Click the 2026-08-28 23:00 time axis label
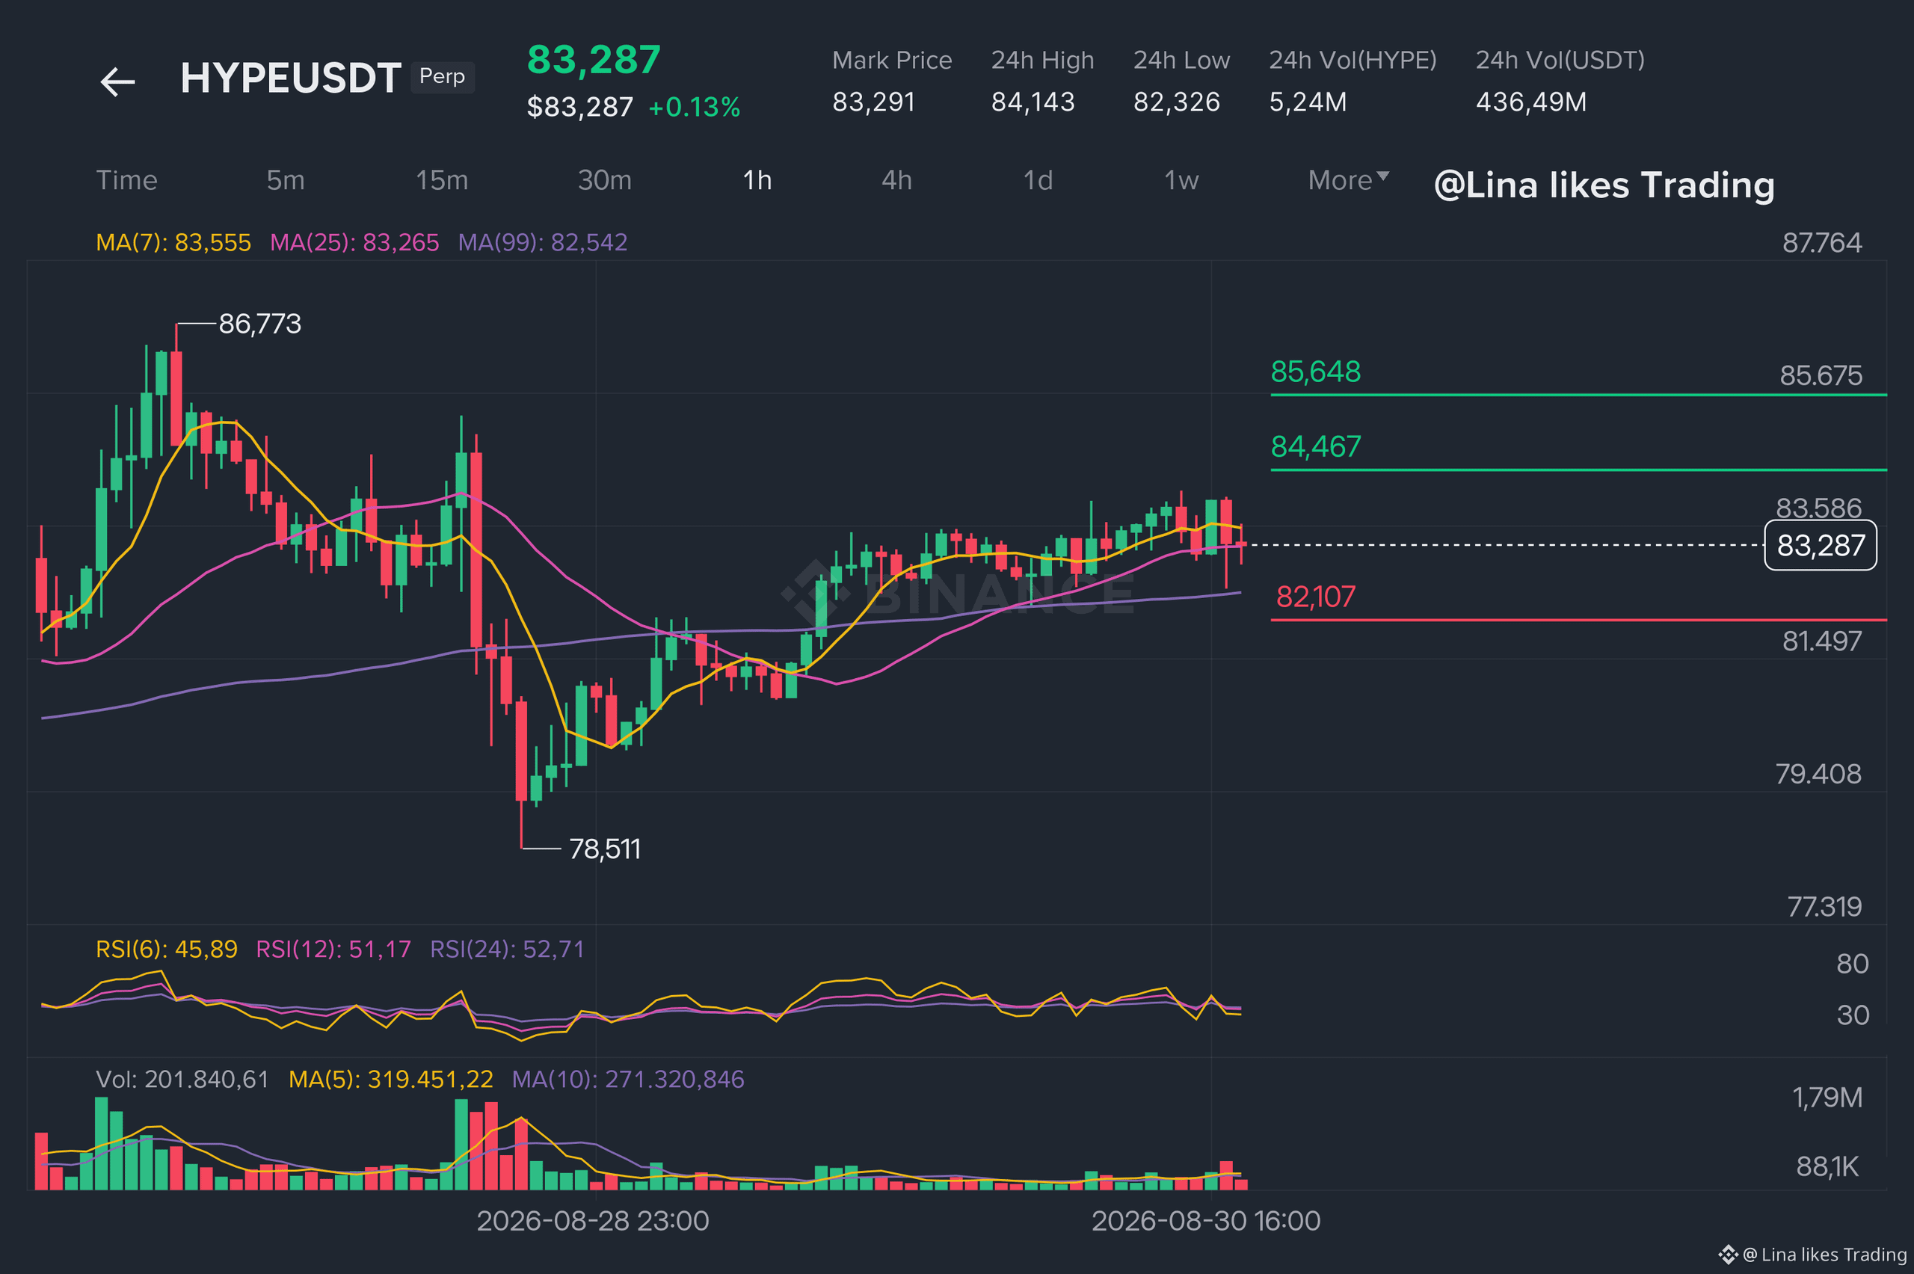Image resolution: width=1914 pixels, height=1274 pixels. point(592,1220)
